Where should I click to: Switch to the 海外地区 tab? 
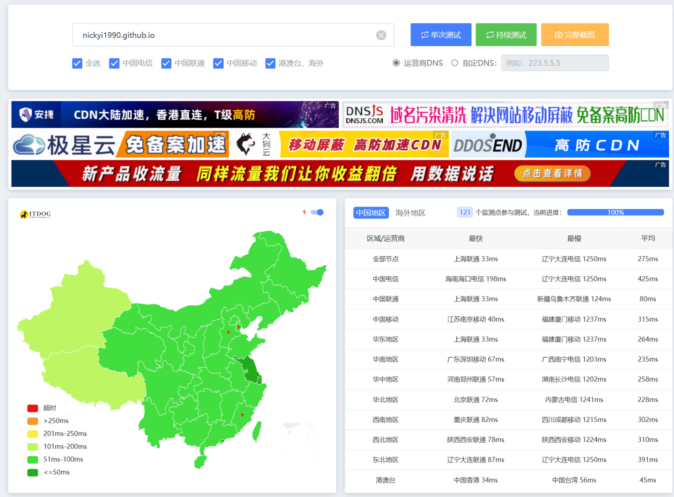coord(410,213)
